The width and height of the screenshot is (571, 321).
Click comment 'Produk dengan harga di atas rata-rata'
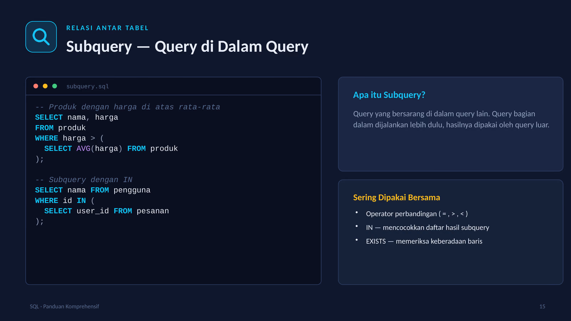tap(128, 107)
